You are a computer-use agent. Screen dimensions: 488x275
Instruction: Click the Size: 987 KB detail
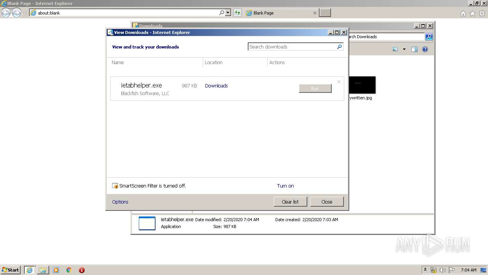click(225, 226)
